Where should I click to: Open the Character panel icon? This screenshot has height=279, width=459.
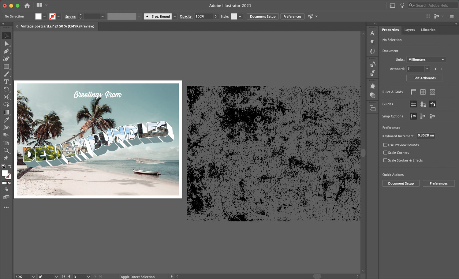coord(372,33)
